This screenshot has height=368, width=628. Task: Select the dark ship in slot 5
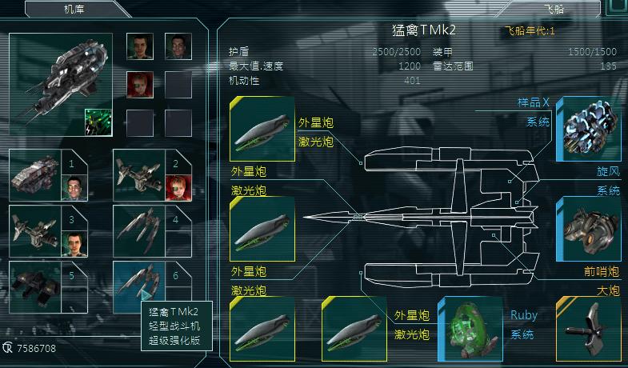click(x=35, y=287)
